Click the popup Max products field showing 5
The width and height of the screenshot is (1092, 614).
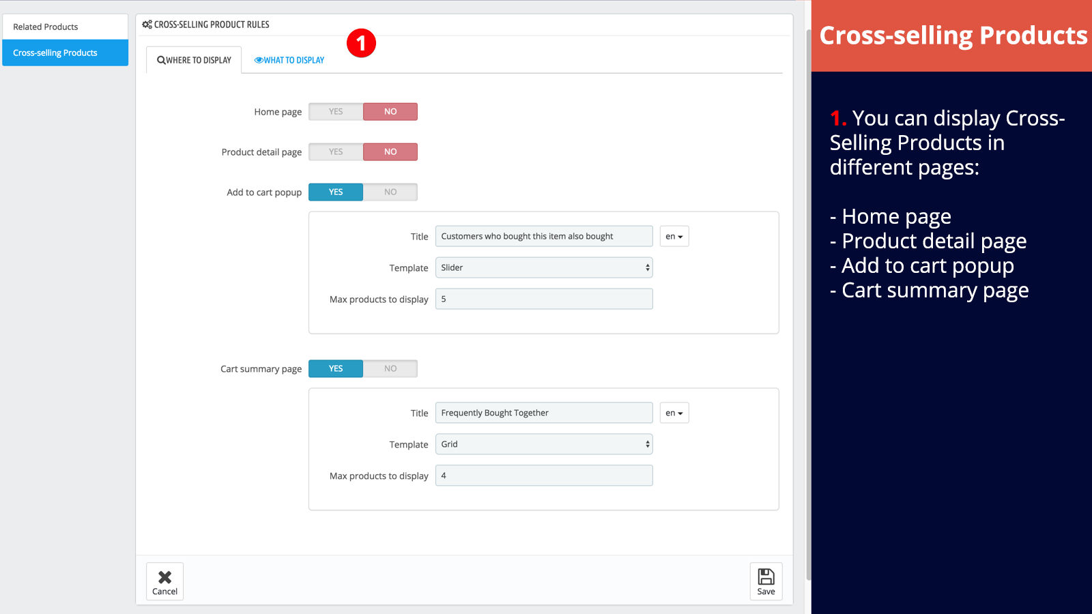tap(544, 299)
